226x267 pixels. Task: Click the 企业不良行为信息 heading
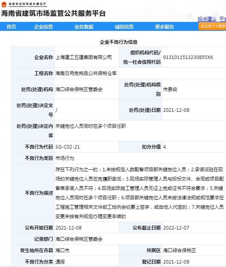coord(119,42)
